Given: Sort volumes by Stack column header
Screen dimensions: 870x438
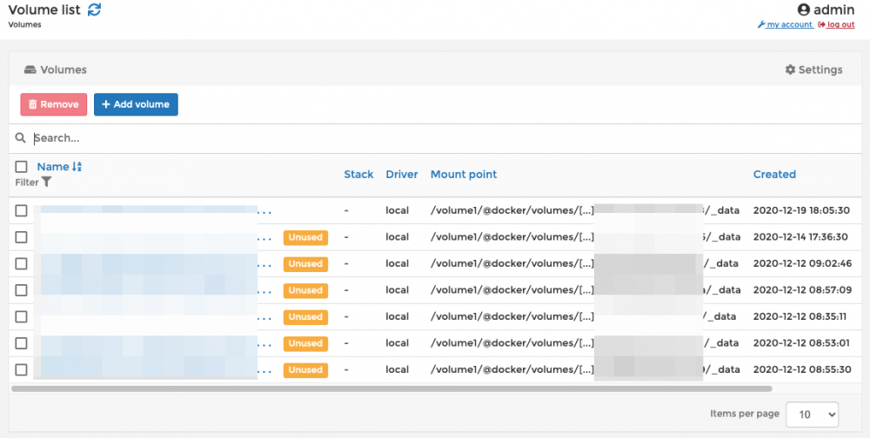Looking at the screenshot, I should pos(358,175).
